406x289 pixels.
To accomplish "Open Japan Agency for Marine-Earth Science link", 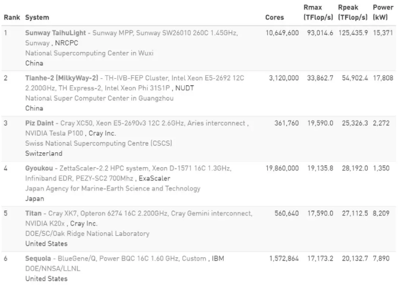I will coord(112,188).
